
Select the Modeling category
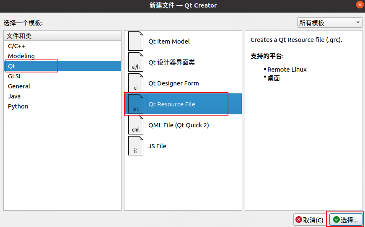62,56
